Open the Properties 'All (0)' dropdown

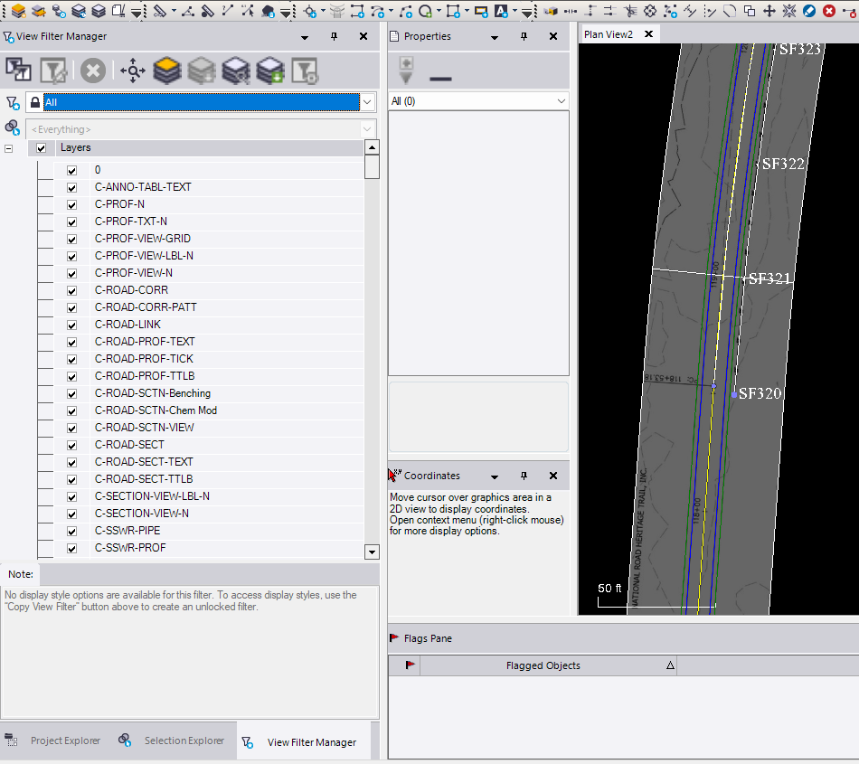pos(562,101)
